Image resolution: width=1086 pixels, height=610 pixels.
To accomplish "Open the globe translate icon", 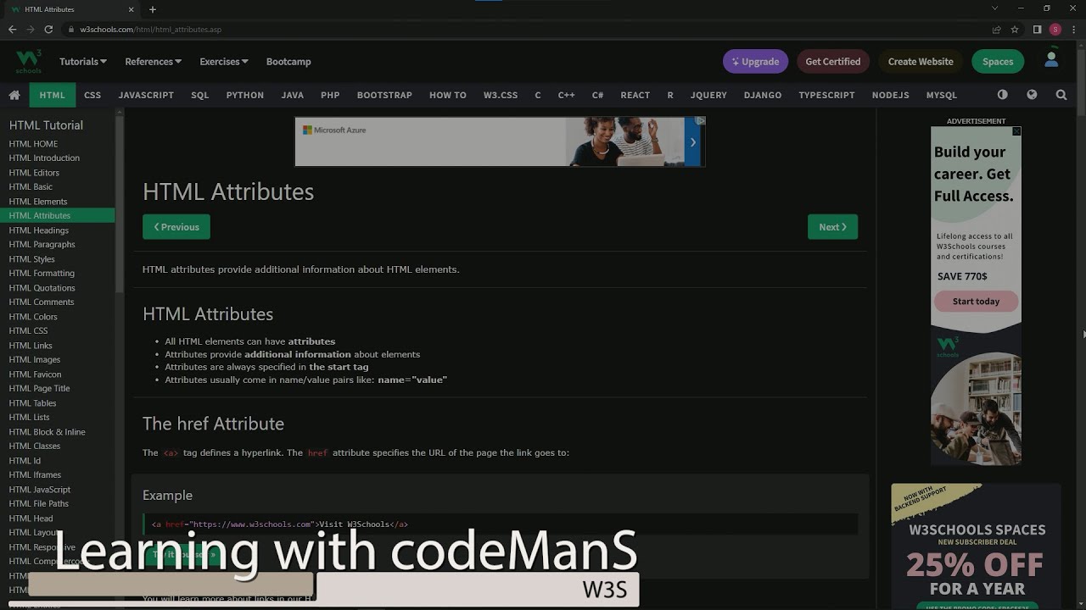I will (1032, 95).
